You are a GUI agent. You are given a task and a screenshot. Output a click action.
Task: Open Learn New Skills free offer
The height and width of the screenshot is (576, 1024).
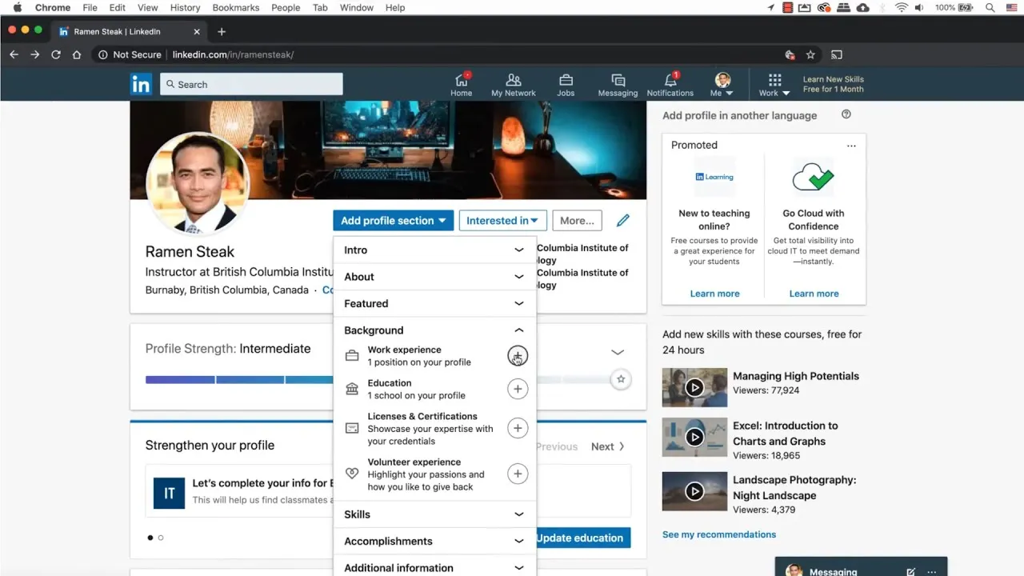coord(833,84)
